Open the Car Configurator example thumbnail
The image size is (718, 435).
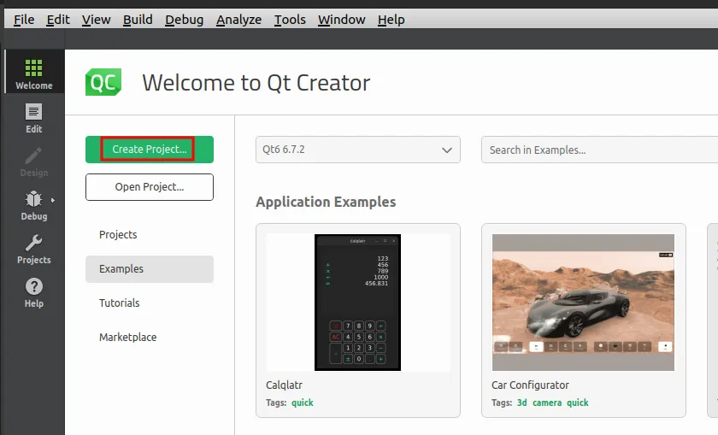(x=583, y=303)
